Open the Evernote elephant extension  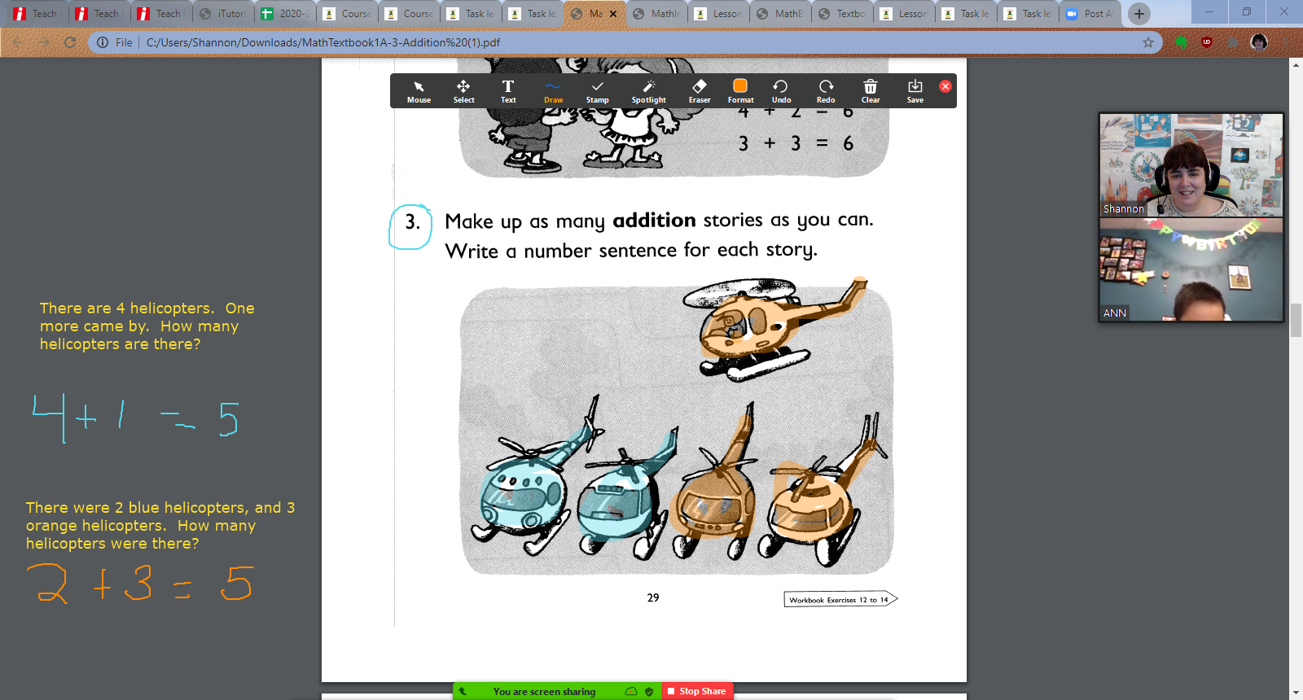tap(1181, 42)
